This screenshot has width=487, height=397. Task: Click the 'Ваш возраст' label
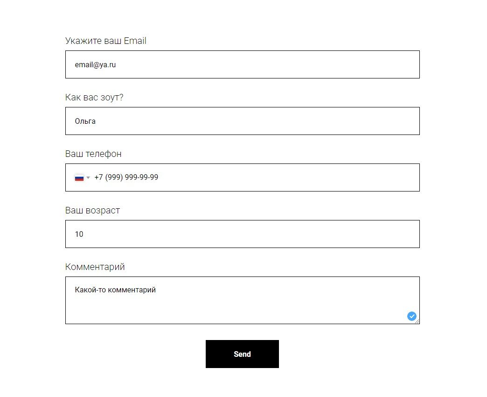pos(92,211)
